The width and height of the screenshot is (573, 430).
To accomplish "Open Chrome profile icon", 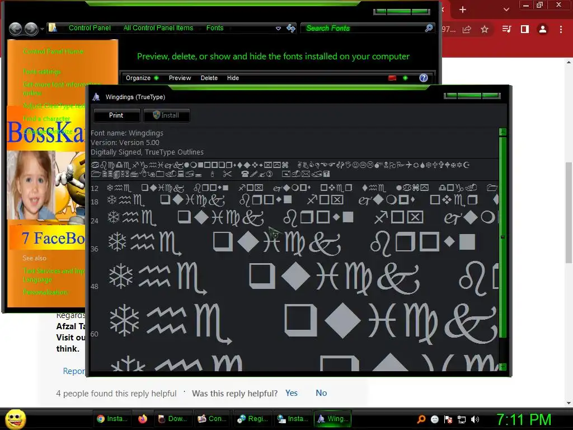I will [x=543, y=29].
